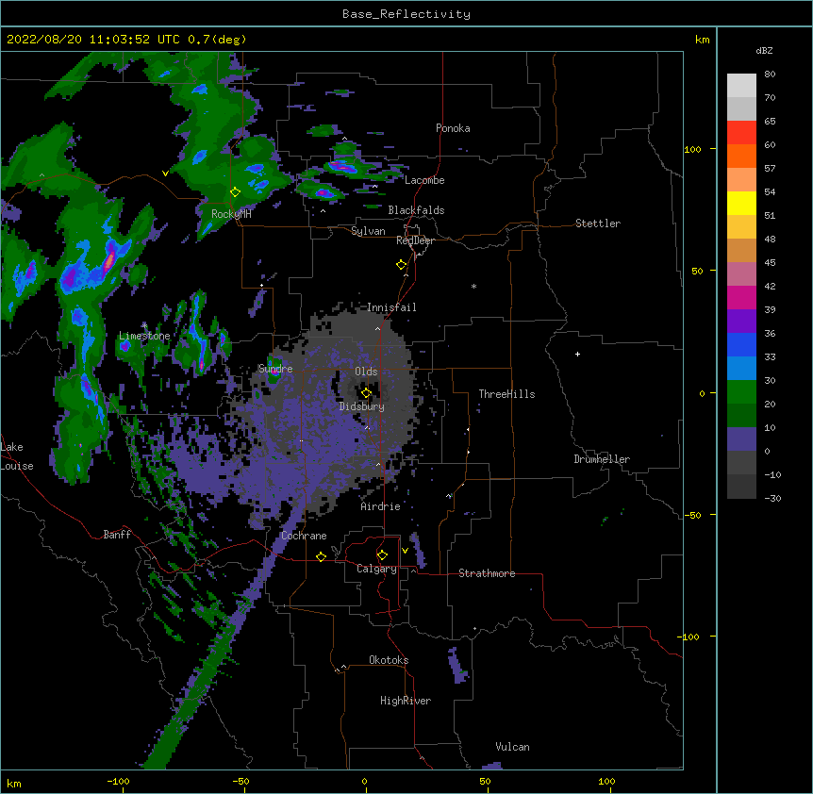Click the RedDeer city label
This screenshot has width=813, height=794.
pyautogui.click(x=415, y=240)
